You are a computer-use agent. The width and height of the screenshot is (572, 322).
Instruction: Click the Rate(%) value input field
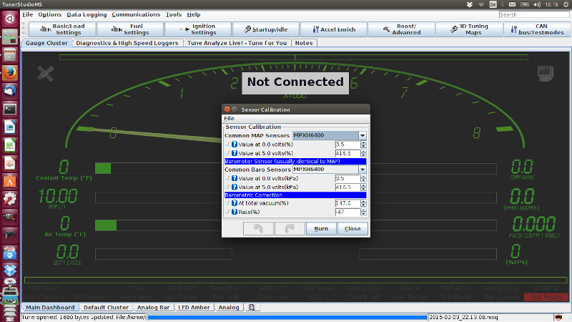point(346,212)
